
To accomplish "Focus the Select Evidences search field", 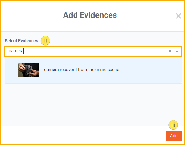I will coord(93,51).
